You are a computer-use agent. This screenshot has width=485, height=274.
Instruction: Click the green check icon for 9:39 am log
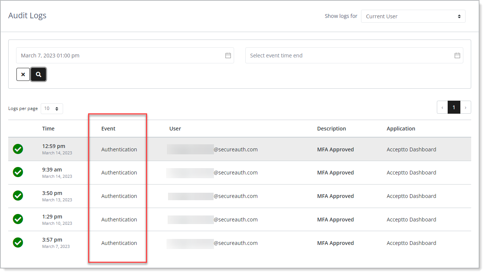tap(18, 172)
